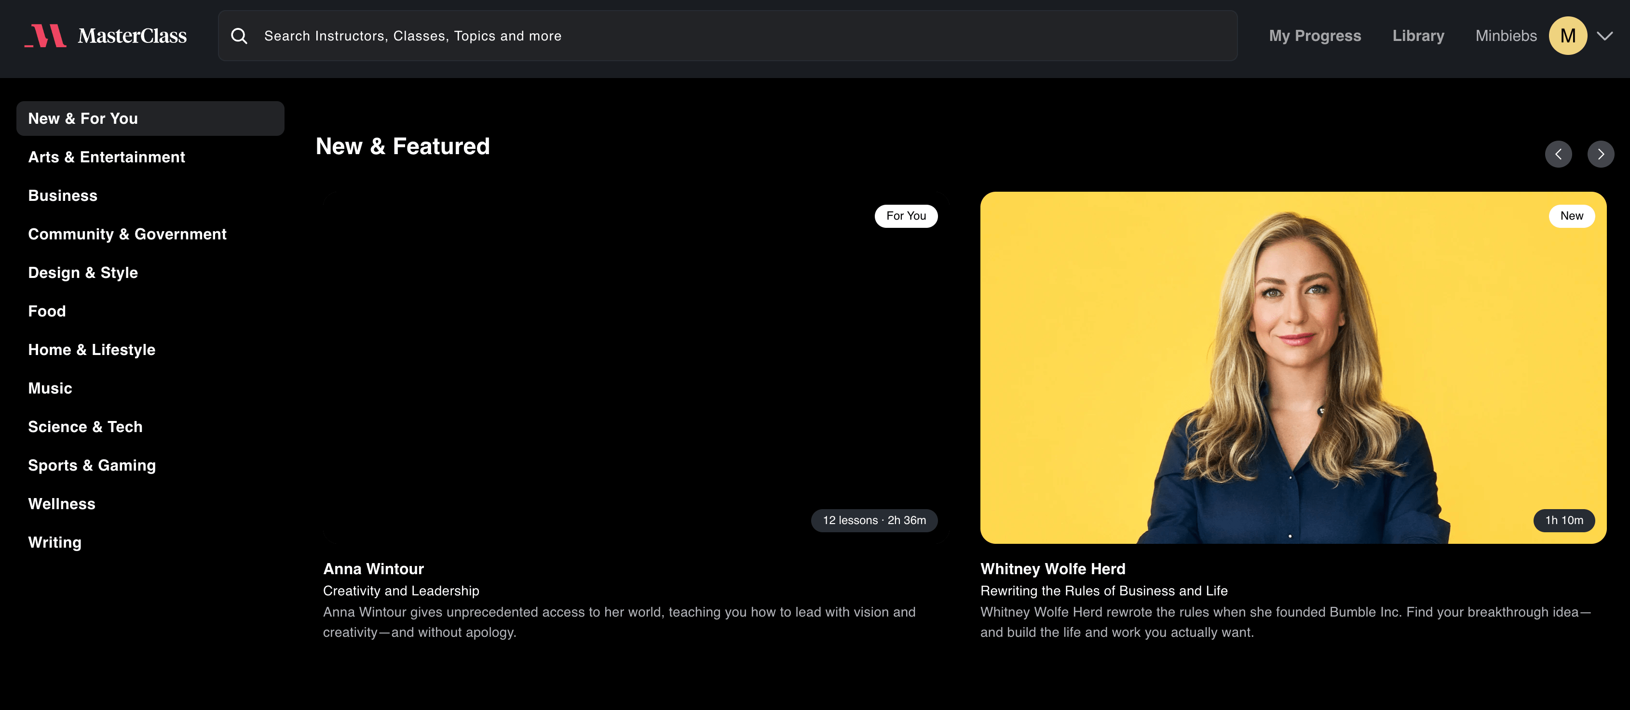
Task: Click the Anna Wintour class description text
Action: pos(619,622)
